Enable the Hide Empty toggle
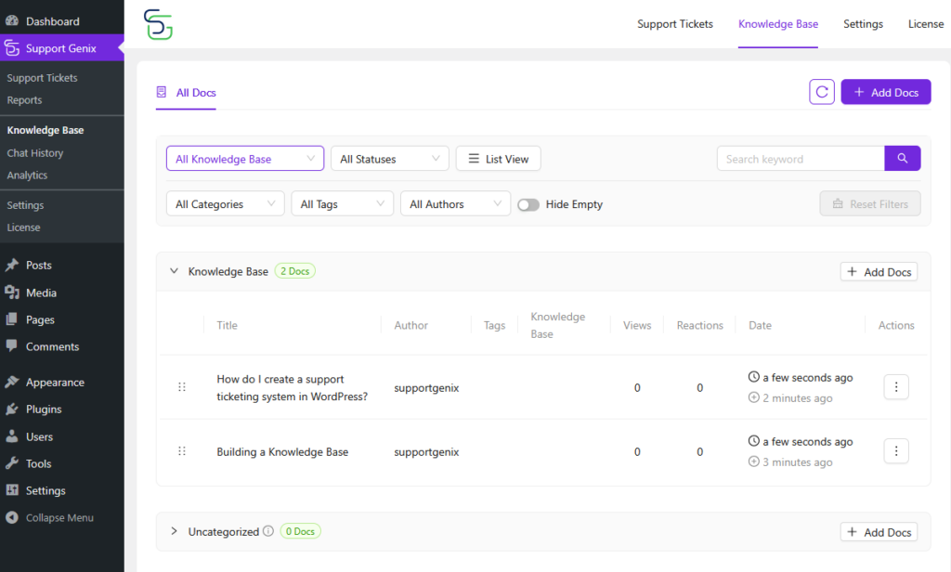The image size is (951, 572). (x=528, y=203)
